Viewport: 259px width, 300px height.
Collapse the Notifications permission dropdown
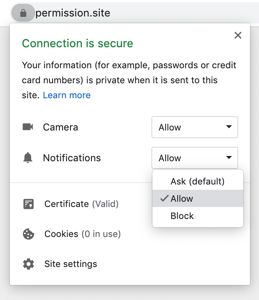click(x=194, y=158)
